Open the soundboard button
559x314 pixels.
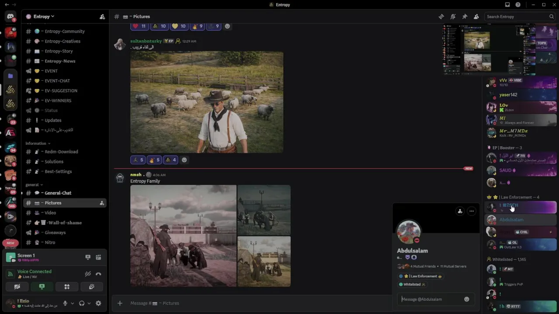[x=92, y=287]
